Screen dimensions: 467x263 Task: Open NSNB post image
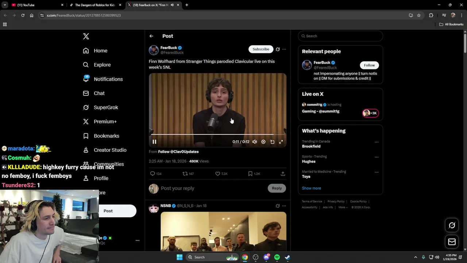click(223, 232)
